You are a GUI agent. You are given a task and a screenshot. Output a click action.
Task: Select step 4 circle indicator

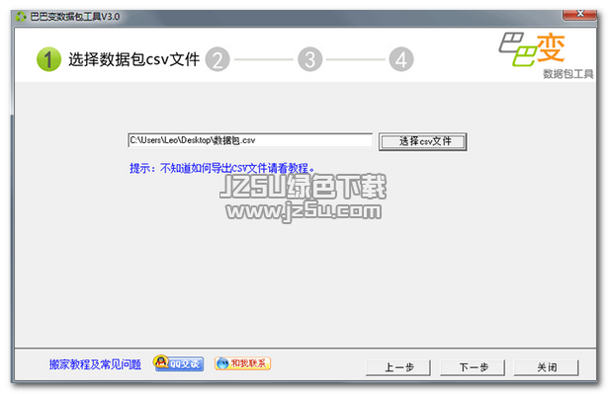[401, 59]
